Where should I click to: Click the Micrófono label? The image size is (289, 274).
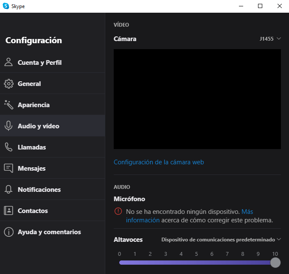click(x=129, y=199)
